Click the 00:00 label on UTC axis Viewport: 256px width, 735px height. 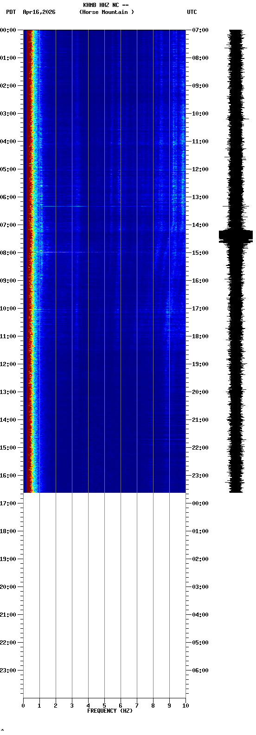200,503
